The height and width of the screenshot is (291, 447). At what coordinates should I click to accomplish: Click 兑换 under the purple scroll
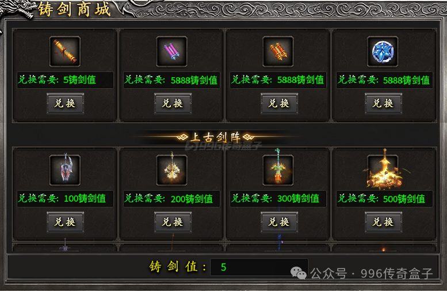click(173, 103)
